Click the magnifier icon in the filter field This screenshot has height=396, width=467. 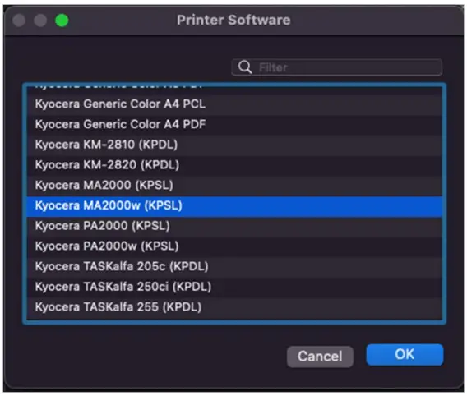[245, 67]
